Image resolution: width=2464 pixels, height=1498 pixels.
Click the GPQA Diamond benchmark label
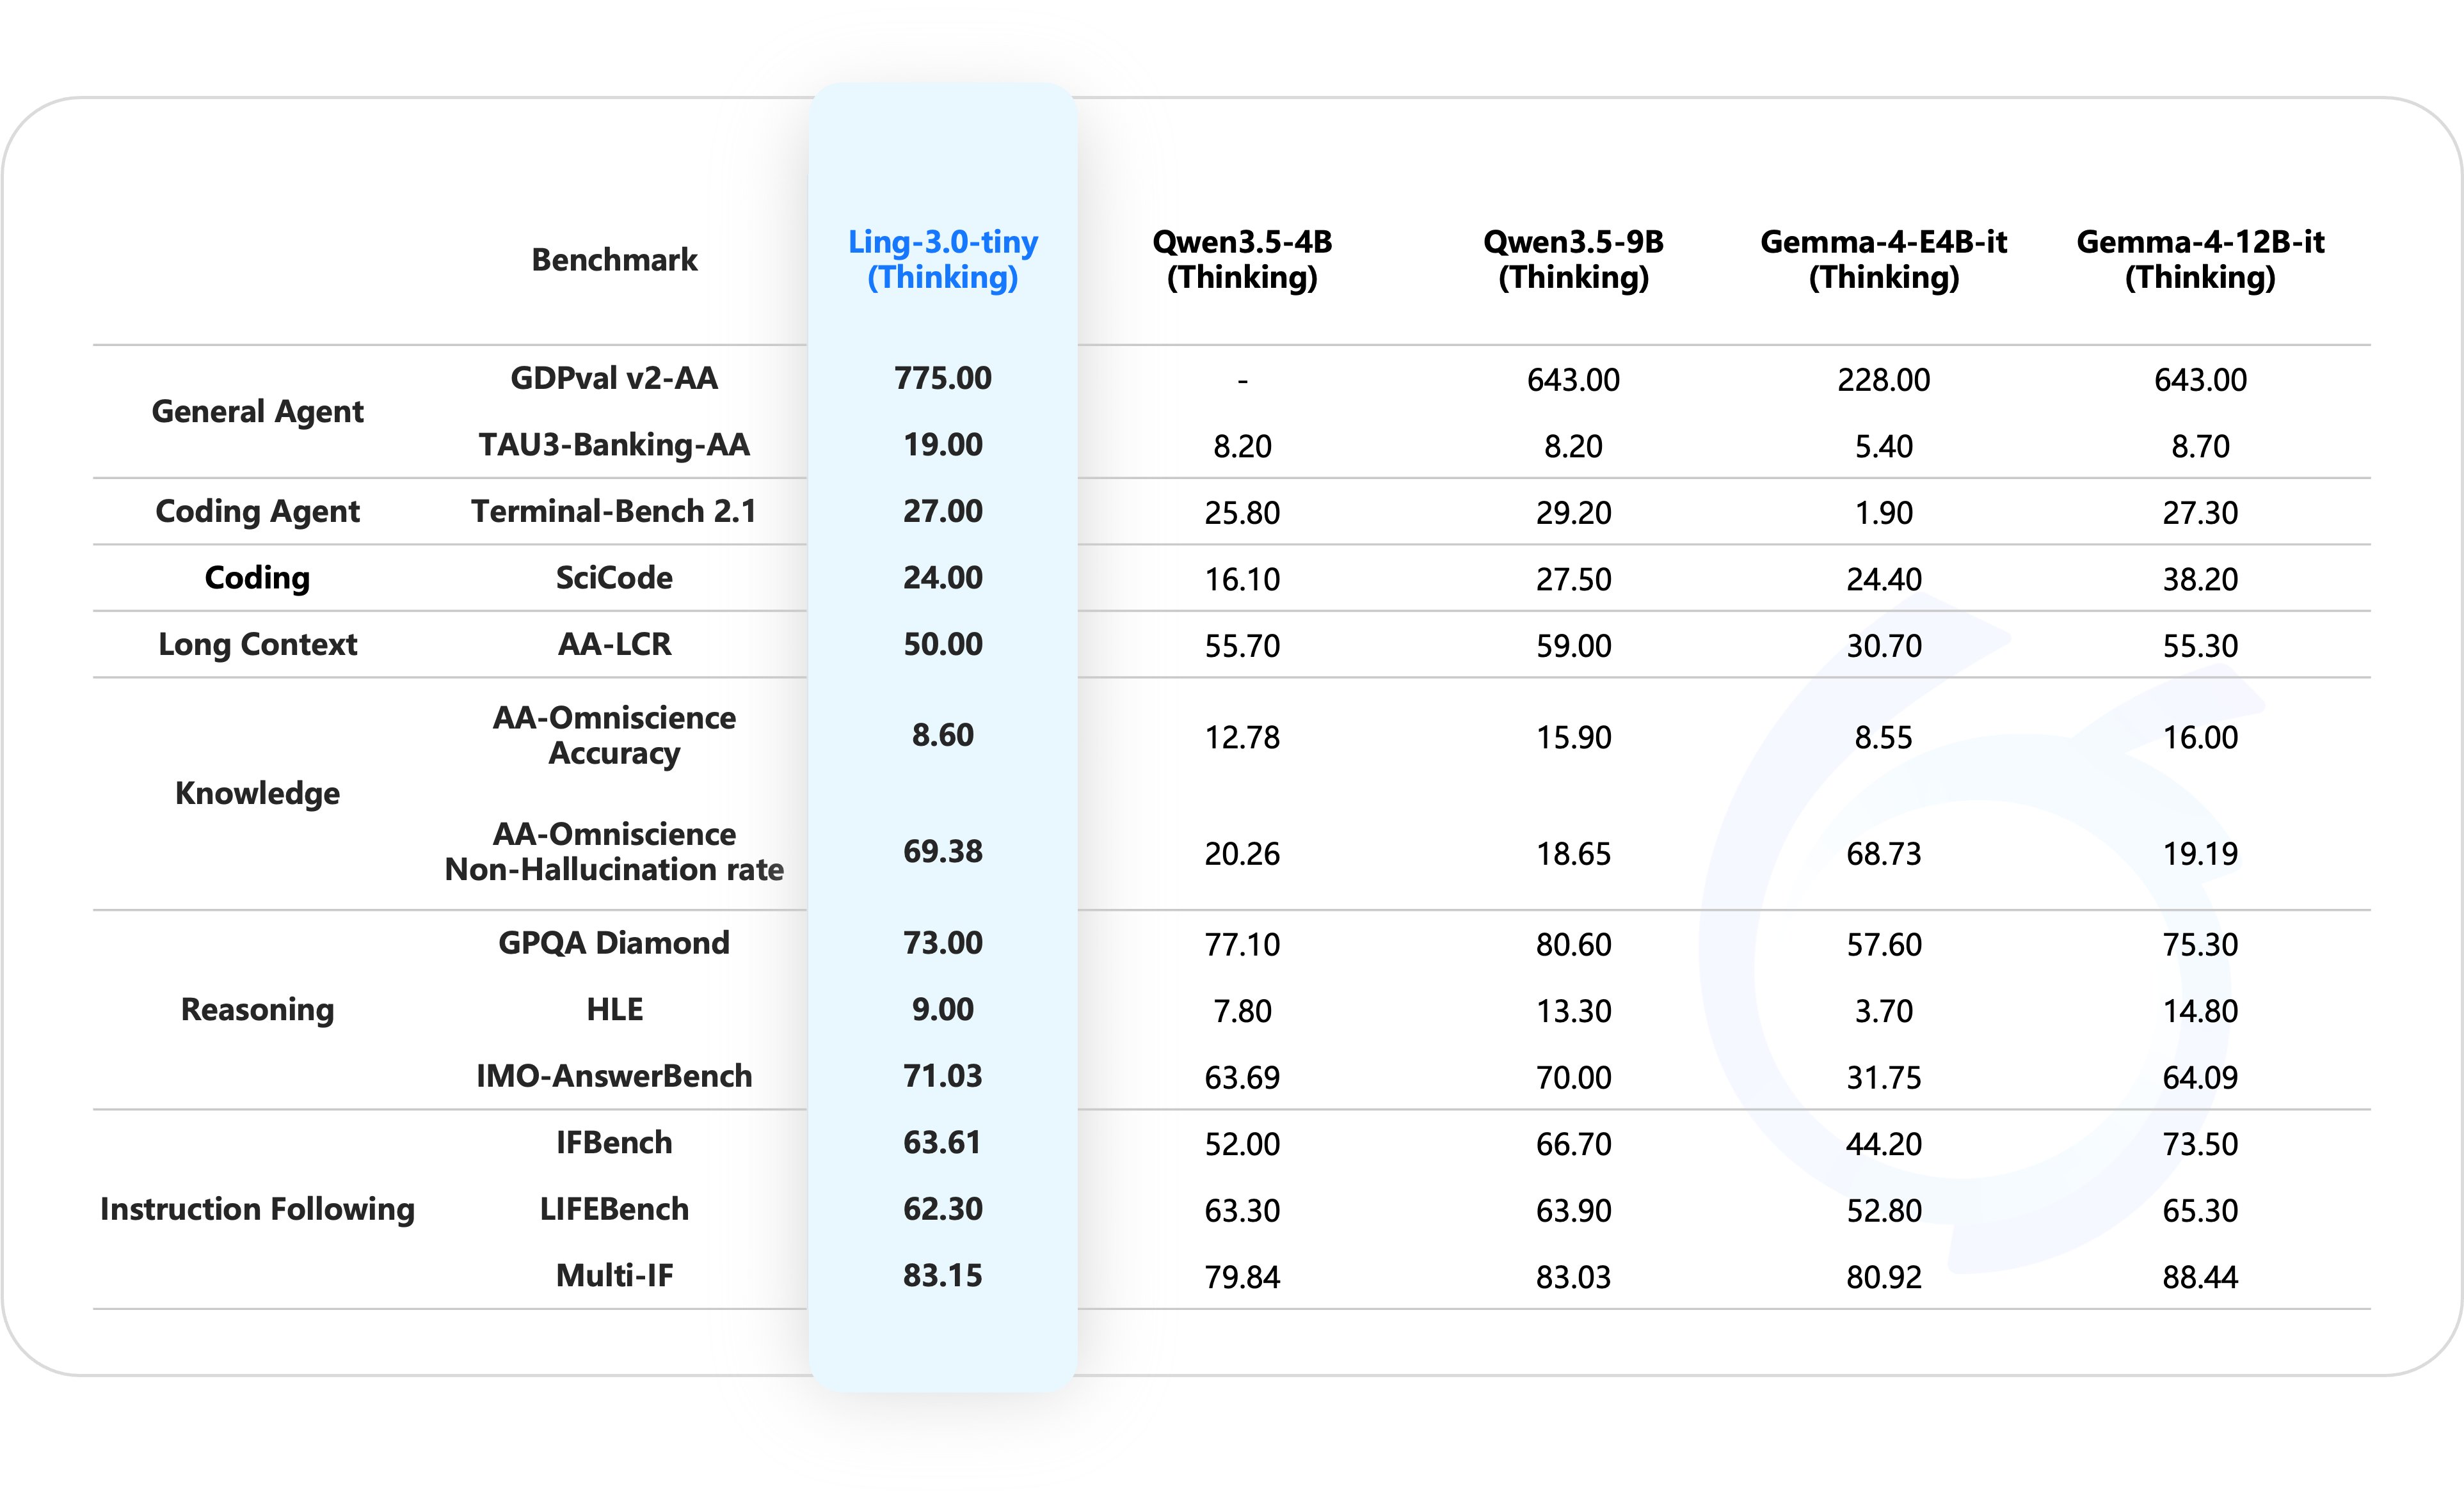click(x=614, y=942)
